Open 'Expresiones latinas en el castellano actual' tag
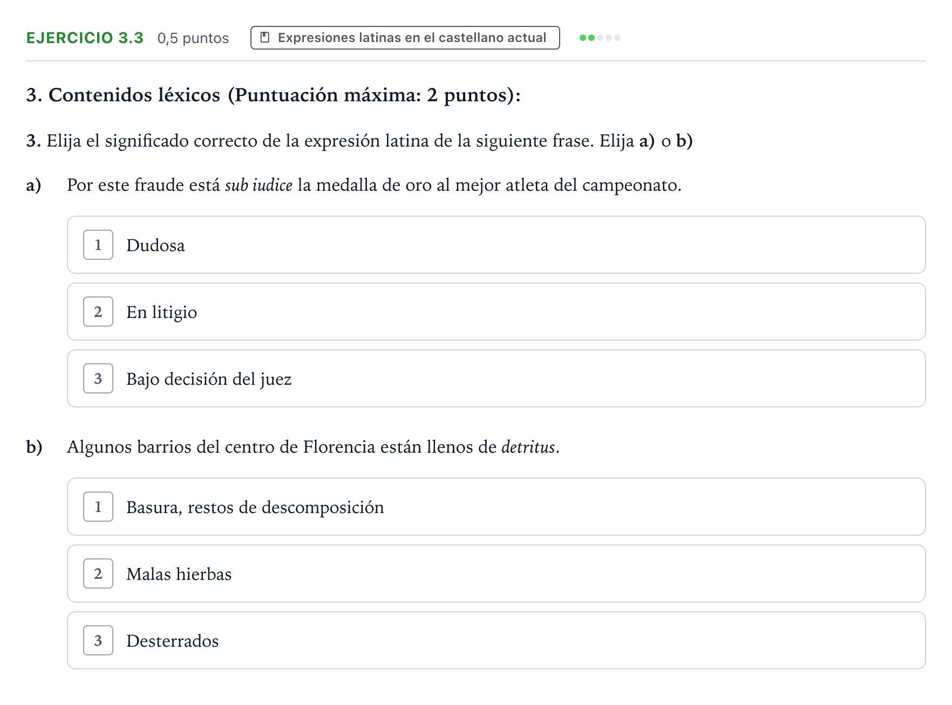Viewport: 952px width, 705px height. (x=405, y=38)
